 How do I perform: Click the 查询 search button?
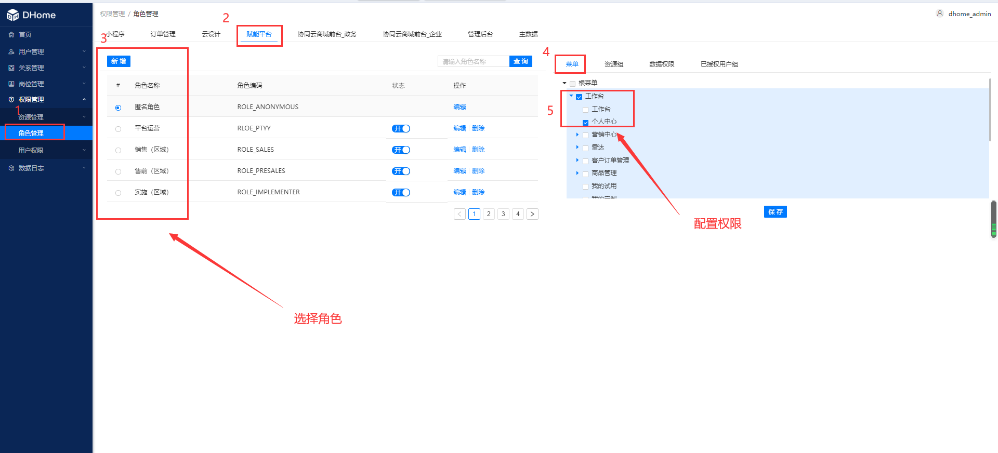(521, 61)
